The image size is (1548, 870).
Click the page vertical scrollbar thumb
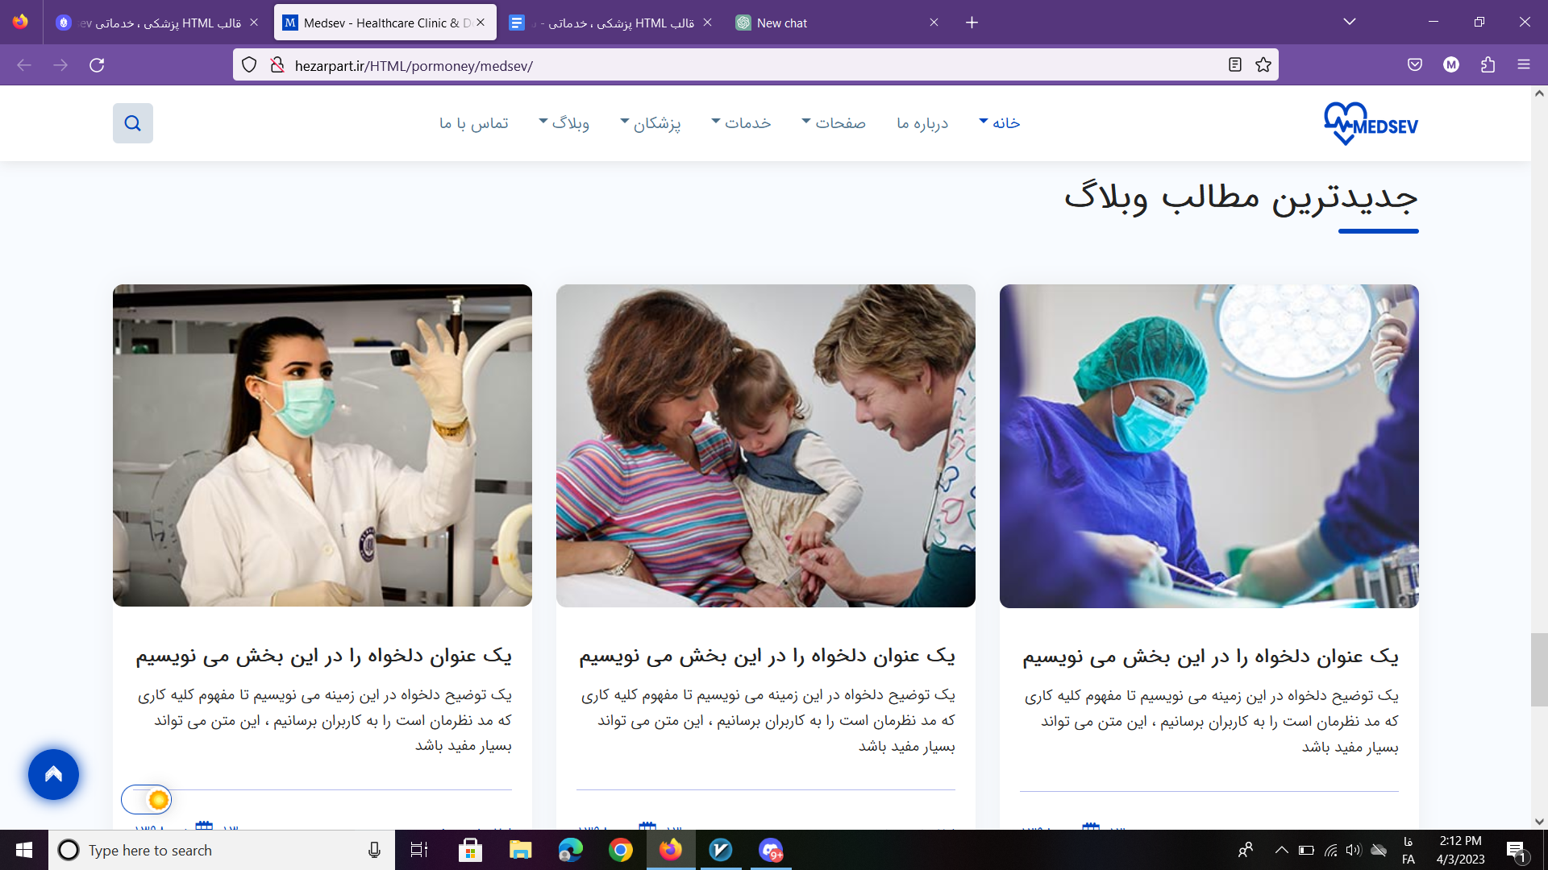pos(1539,669)
